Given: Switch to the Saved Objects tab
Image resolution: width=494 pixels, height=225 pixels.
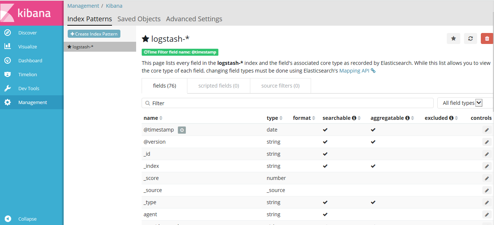Looking at the screenshot, I should [139, 19].
